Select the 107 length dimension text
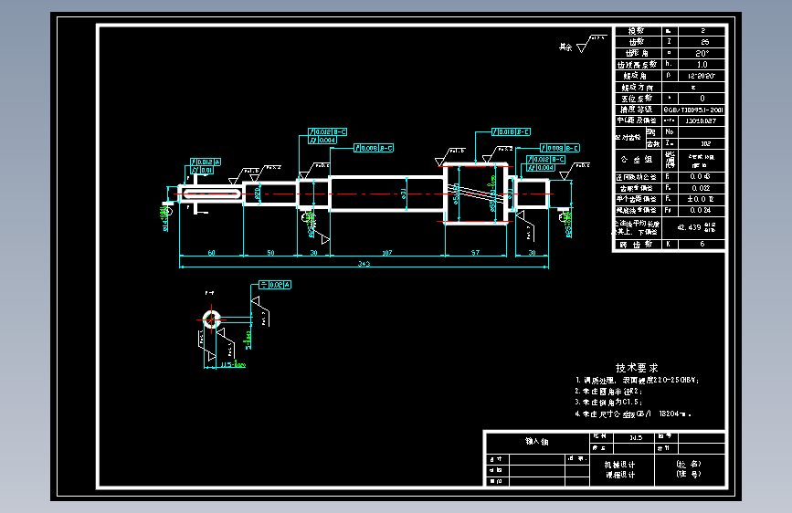This screenshot has height=513, width=792. coord(387,253)
